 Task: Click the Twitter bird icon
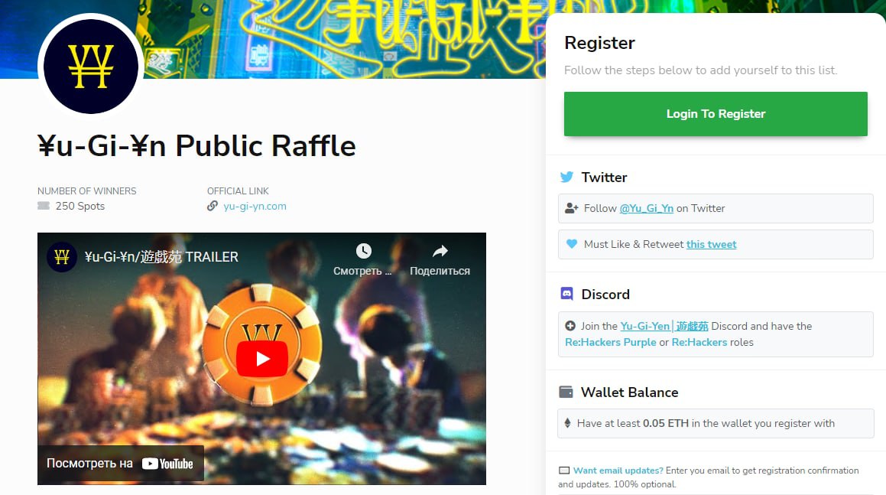point(566,177)
